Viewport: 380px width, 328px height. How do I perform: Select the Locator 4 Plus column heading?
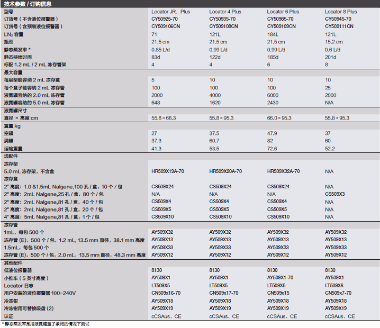pyautogui.click(x=225, y=12)
